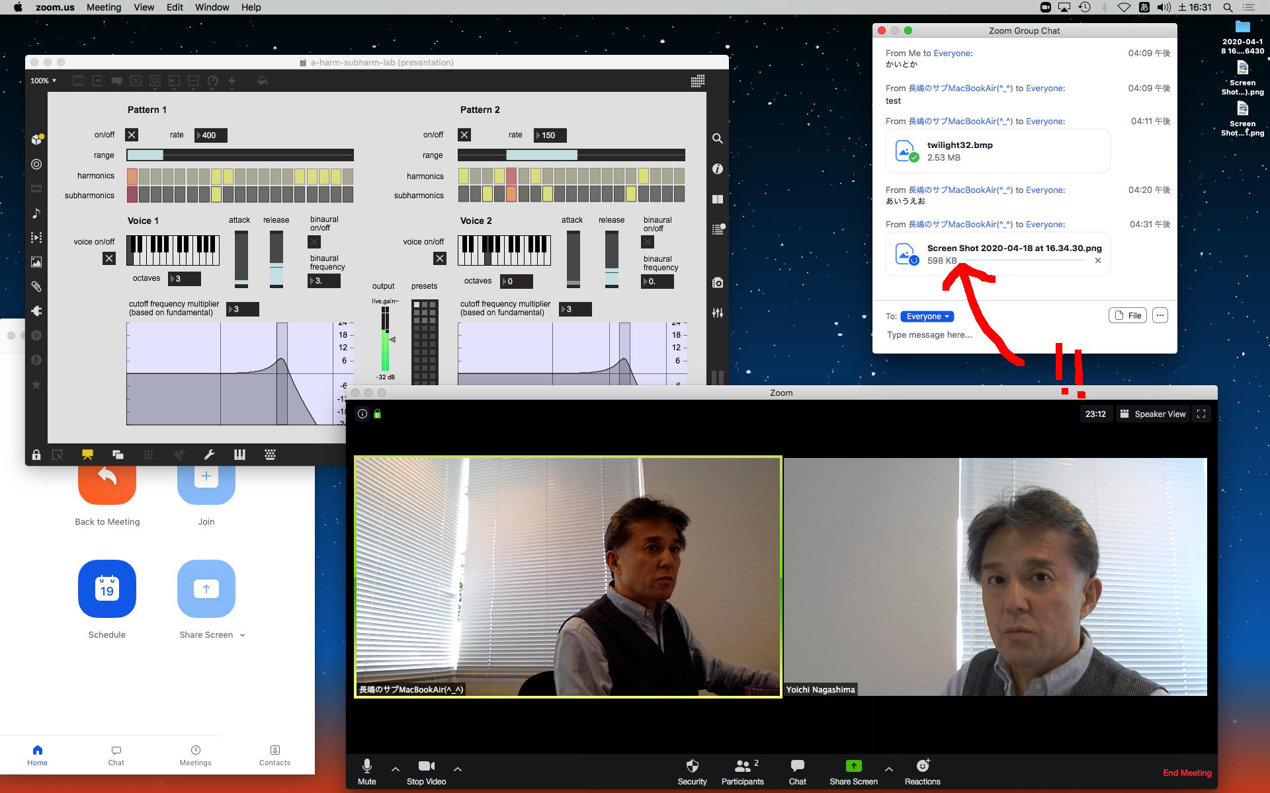
Task: Toggle Voice 1 binaural on/off box
Action: click(x=315, y=242)
